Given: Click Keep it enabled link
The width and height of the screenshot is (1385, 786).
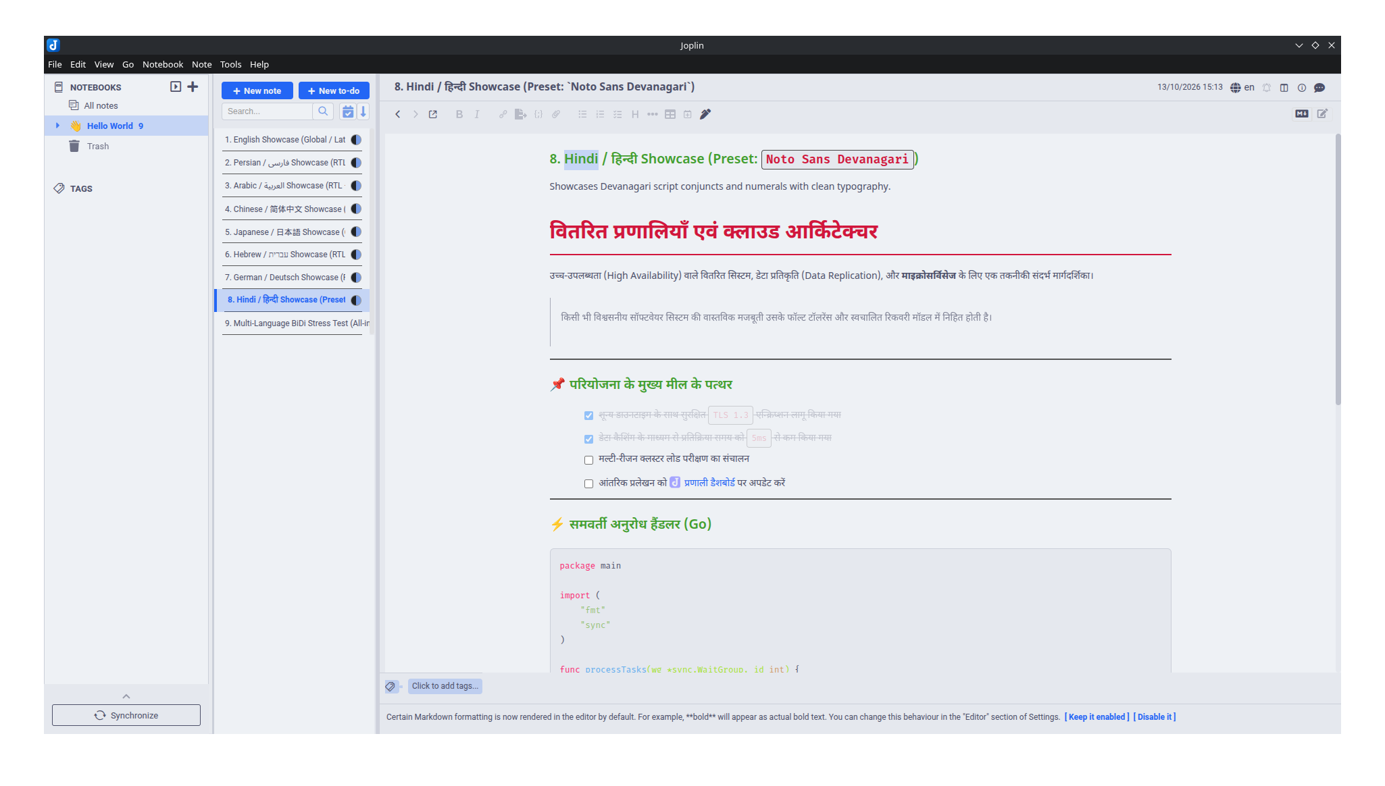Looking at the screenshot, I should (x=1097, y=717).
